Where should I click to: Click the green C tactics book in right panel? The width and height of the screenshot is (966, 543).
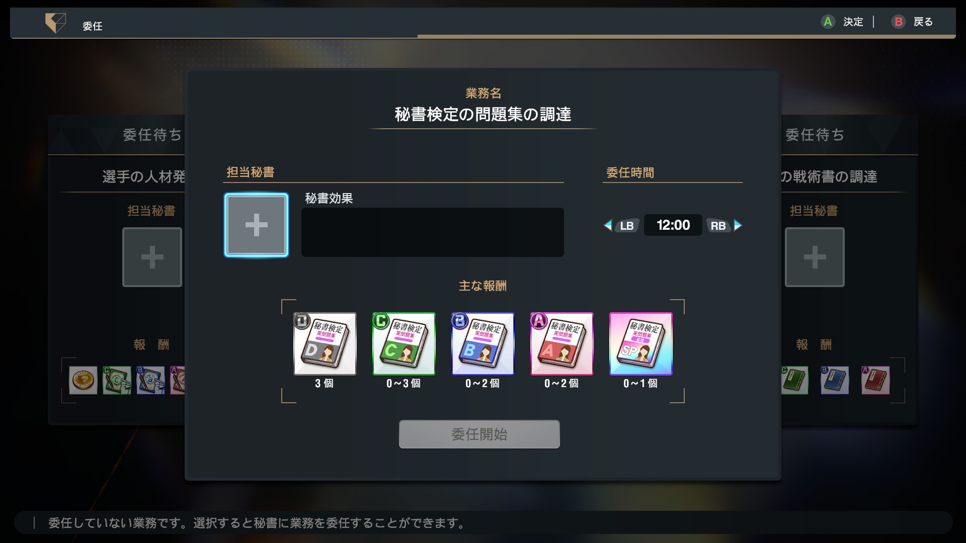[x=794, y=380]
